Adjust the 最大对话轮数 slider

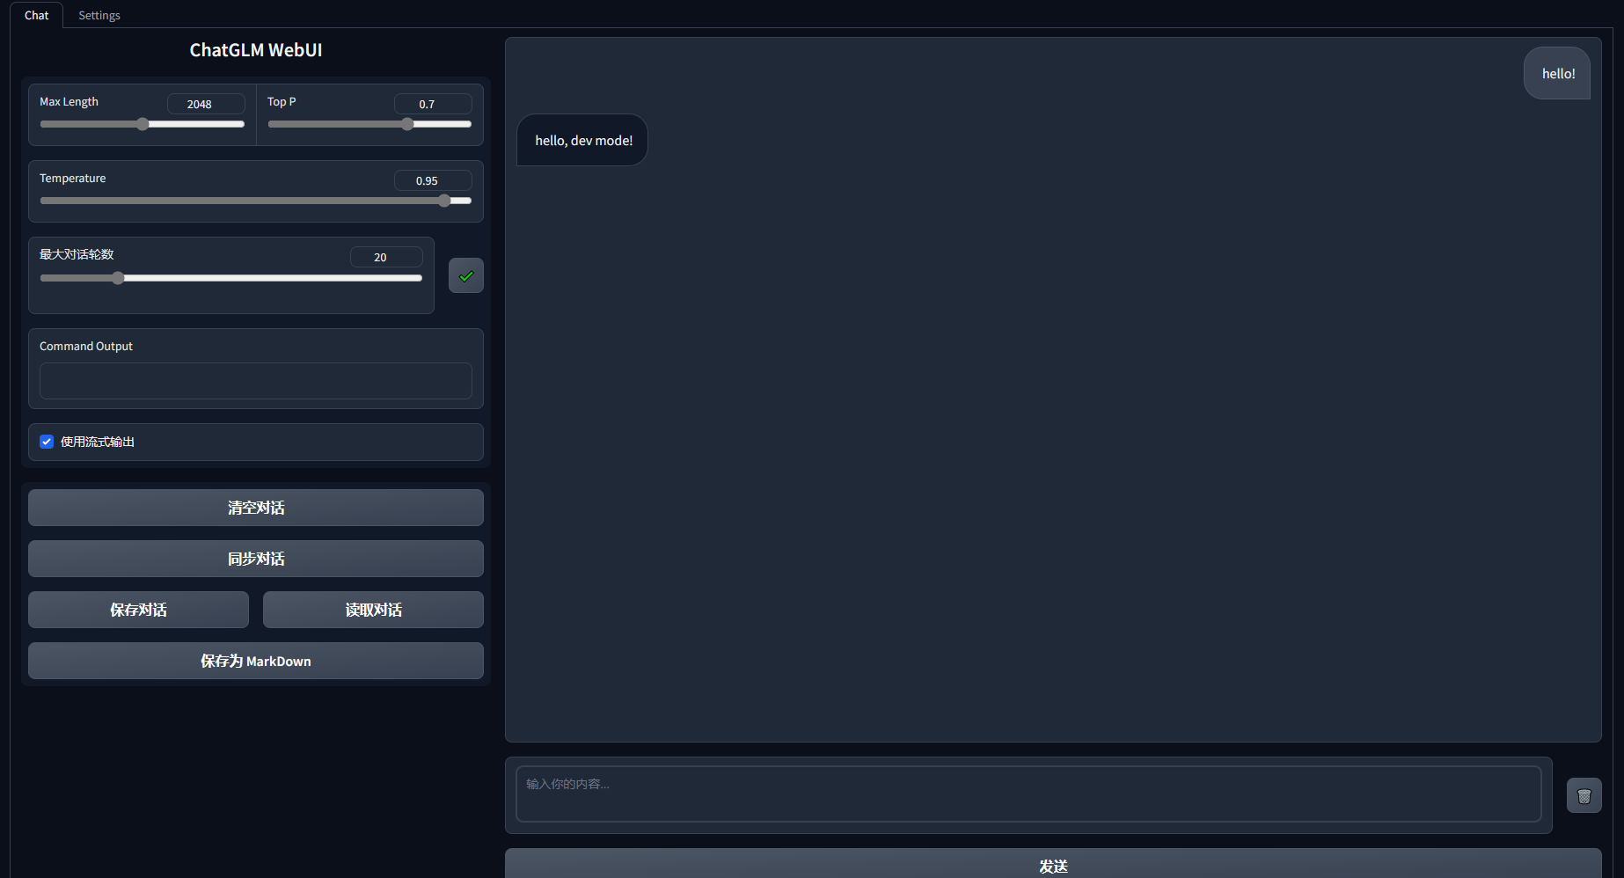click(x=231, y=278)
